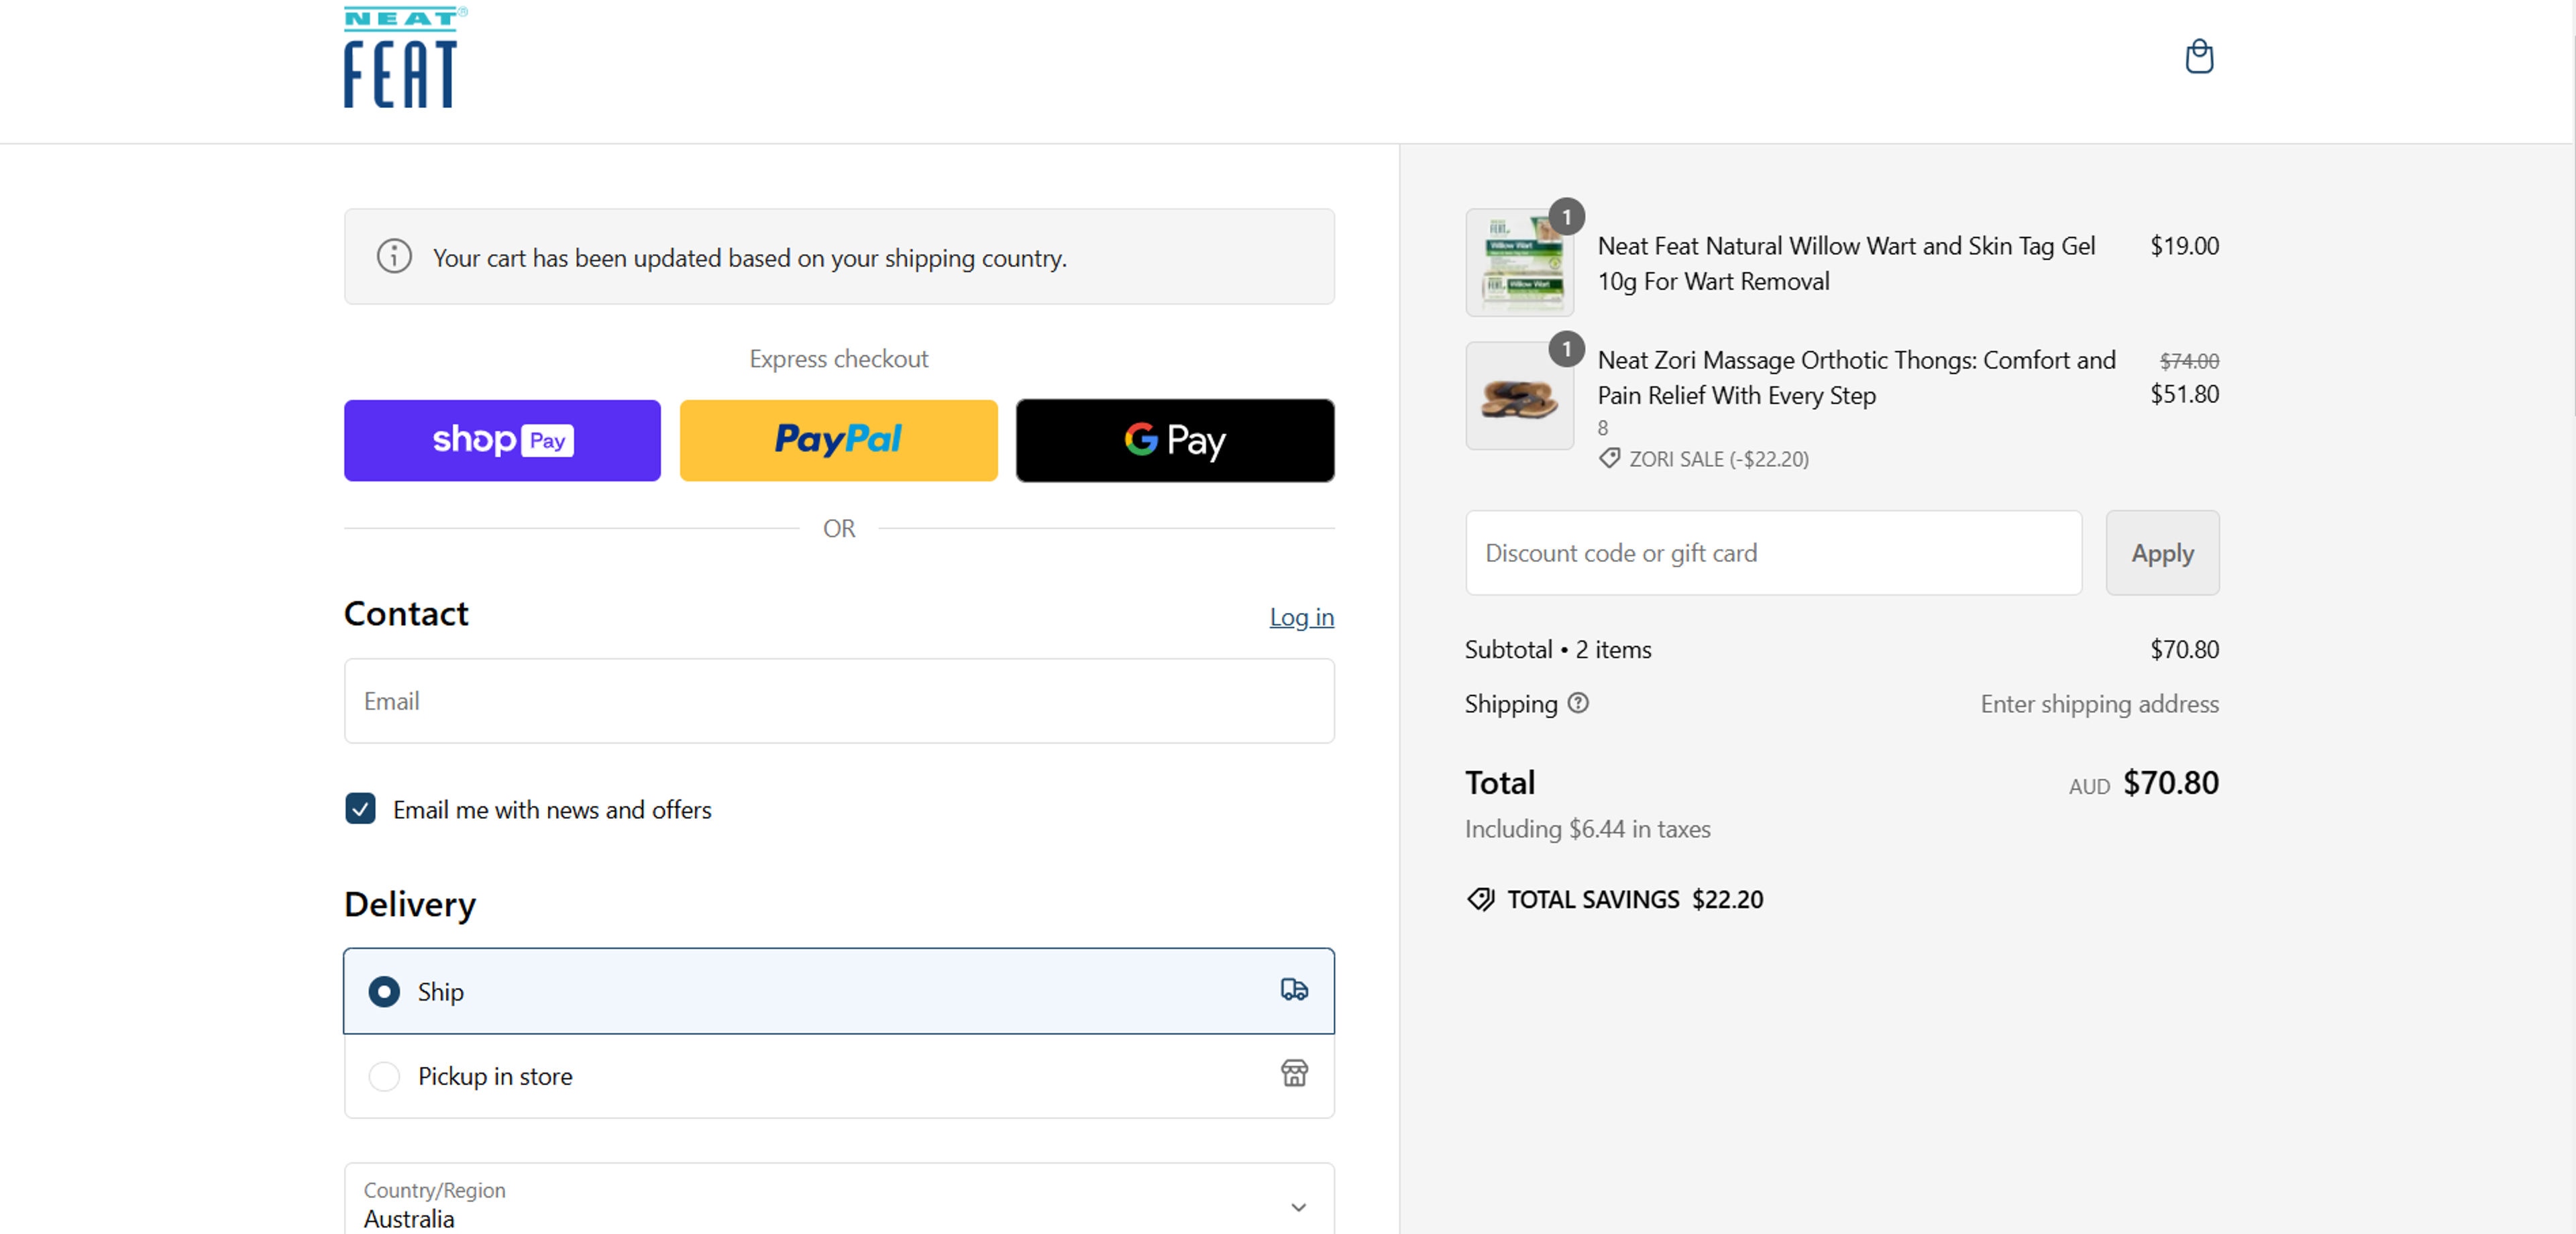Uncheck Email me with news and offers
This screenshot has width=2576, height=1234.
click(x=360, y=808)
